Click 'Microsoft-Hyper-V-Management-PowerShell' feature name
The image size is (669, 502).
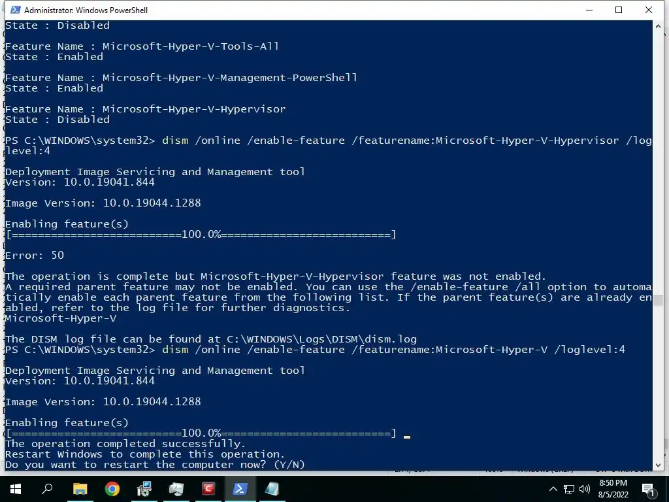click(x=229, y=78)
